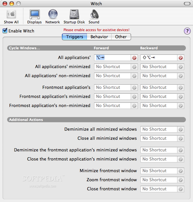Set Frontmost application's non-minimized backward shortcut field

coord(159,106)
